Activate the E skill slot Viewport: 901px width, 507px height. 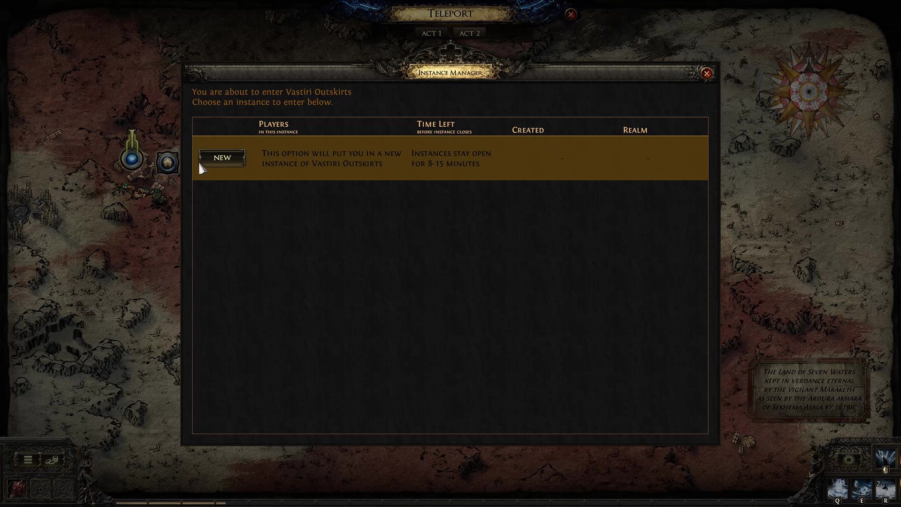862,489
